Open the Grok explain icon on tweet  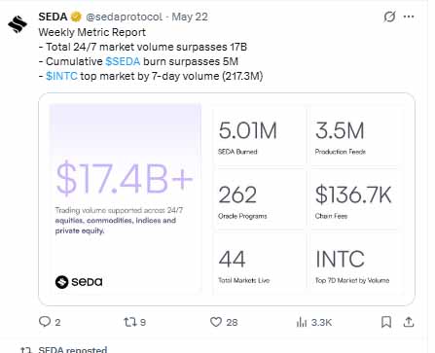pos(389,17)
